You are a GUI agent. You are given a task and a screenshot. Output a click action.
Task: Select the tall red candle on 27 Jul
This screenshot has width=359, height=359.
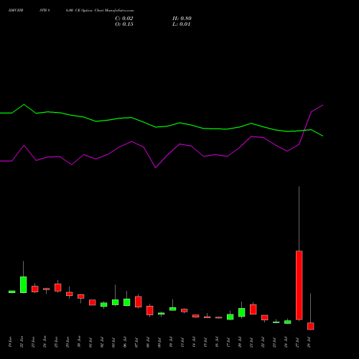click(x=299, y=285)
